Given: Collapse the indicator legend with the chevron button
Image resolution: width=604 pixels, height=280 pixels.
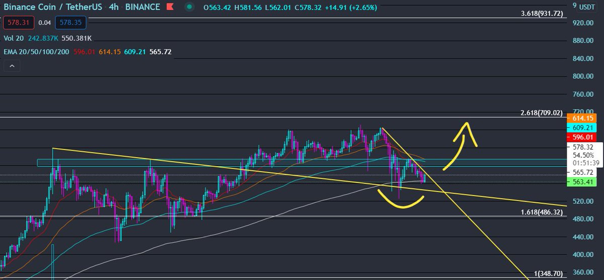Looking at the screenshot, I should tap(11, 65).
